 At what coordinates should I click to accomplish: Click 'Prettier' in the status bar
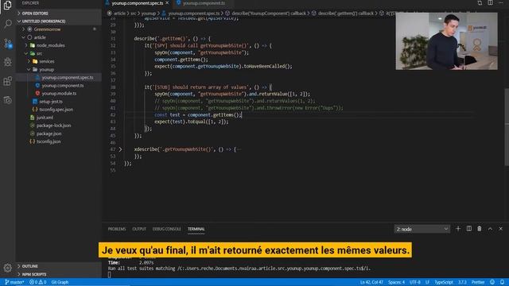point(478,282)
